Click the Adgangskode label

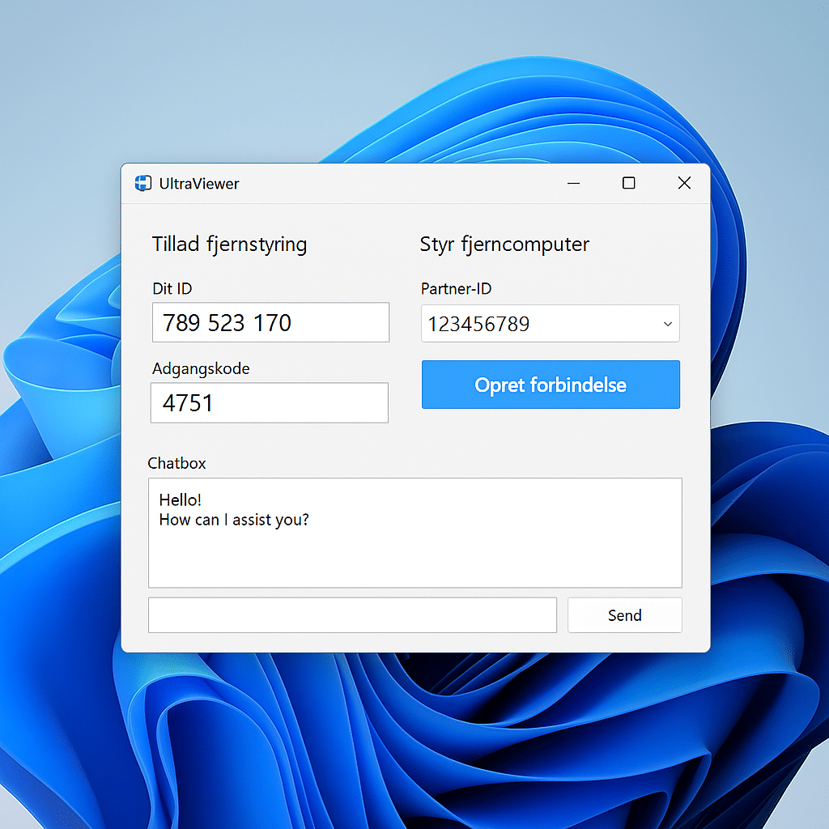click(x=201, y=368)
